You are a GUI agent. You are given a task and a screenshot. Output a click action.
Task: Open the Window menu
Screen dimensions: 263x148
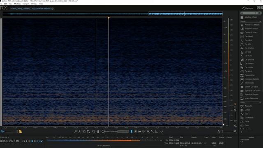34,4
